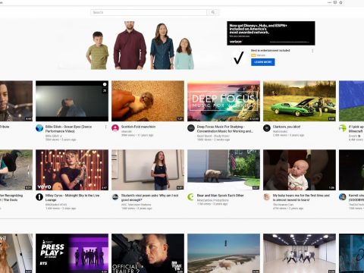This screenshot has height=273, width=364.
Task: Add Billie Eilish video to Watch Later
Action: [105, 84]
